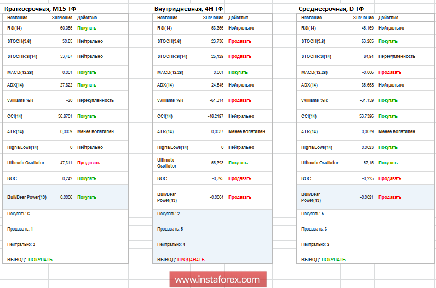This screenshot has height=288, width=436.
Task: Click "Действие" header in the M15 table
Action: pos(87,18)
